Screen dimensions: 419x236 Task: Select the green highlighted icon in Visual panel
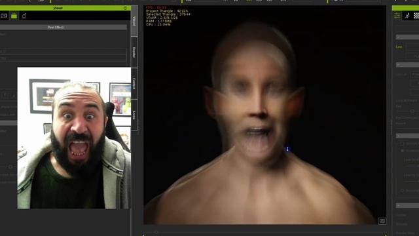14,16
